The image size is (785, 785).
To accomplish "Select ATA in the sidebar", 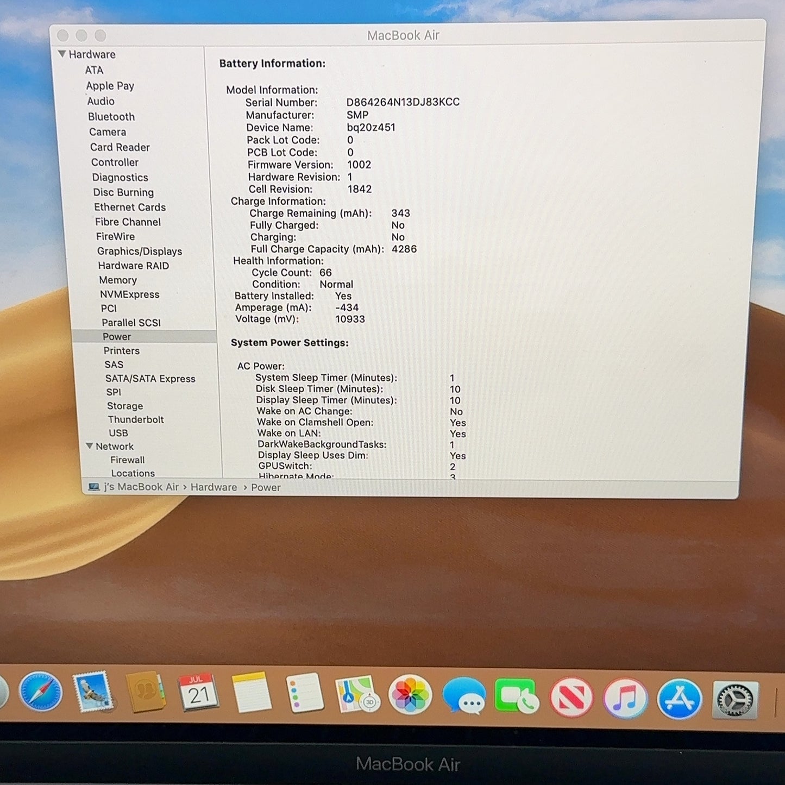I will 94,70.
